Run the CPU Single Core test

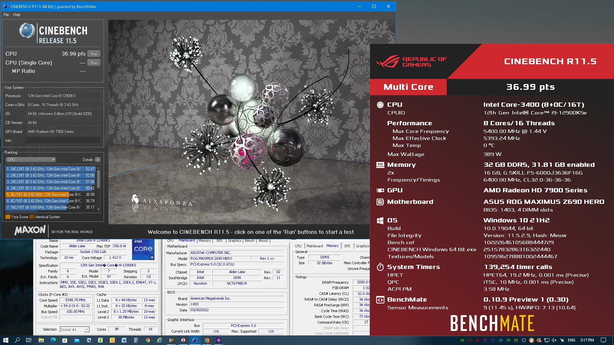coord(94,63)
